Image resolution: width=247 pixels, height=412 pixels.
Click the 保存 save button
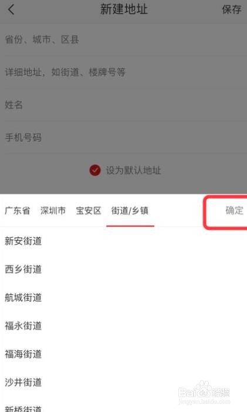[x=231, y=10]
